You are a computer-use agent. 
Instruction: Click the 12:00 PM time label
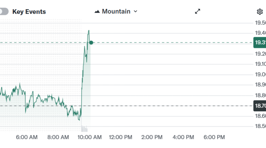coord(121,137)
